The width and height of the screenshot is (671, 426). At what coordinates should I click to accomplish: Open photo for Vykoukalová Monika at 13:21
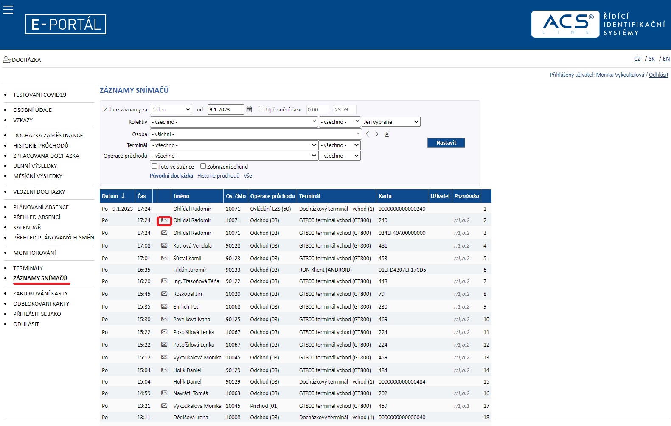164,406
